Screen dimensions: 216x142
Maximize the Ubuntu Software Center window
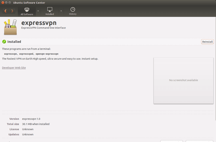click(10, 3)
